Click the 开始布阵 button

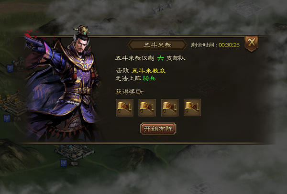[x=158, y=129]
